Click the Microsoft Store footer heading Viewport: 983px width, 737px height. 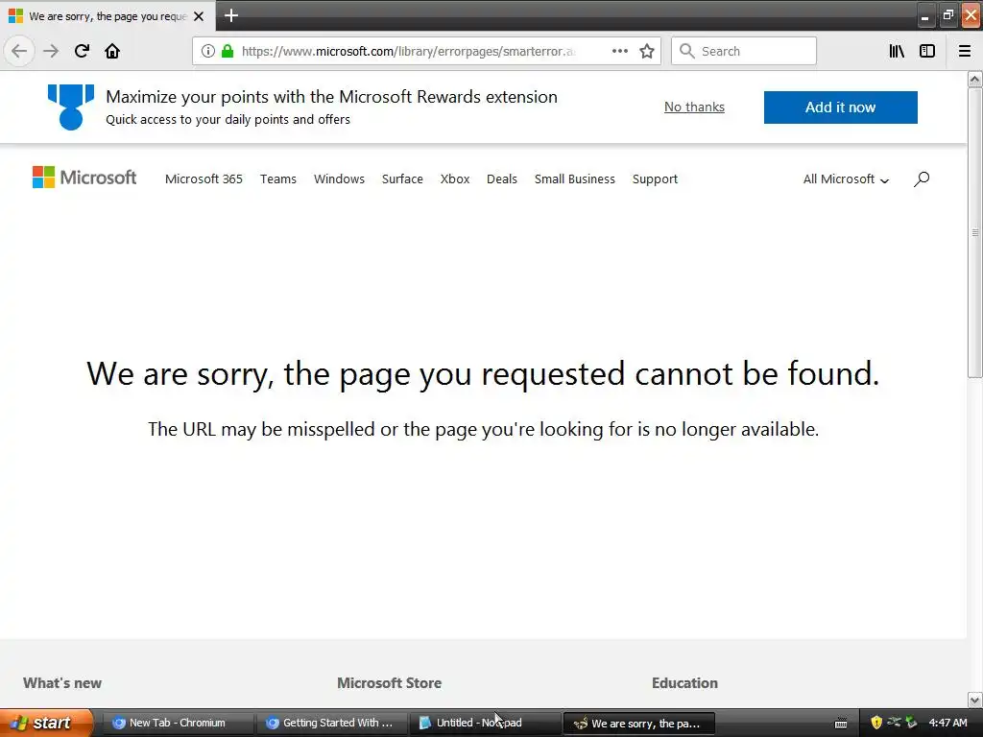pyautogui.click(x=390, y=683)
